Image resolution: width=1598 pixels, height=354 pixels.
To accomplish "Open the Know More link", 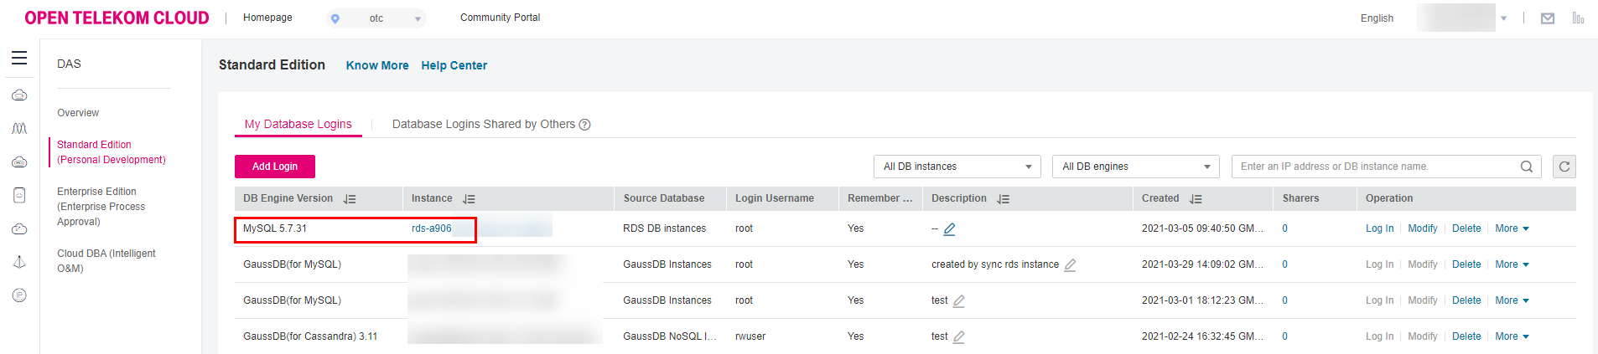I will click(377, 65).
